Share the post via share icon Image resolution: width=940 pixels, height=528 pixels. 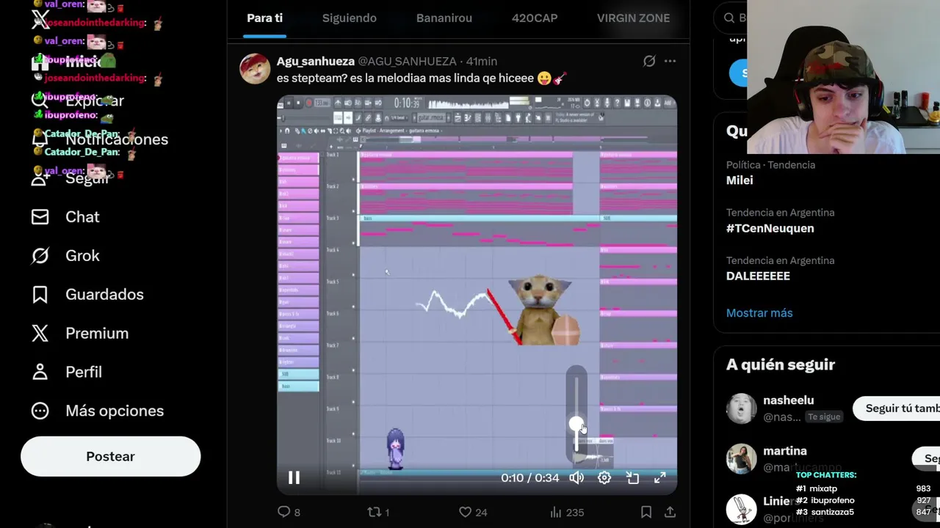click(670, 512)
